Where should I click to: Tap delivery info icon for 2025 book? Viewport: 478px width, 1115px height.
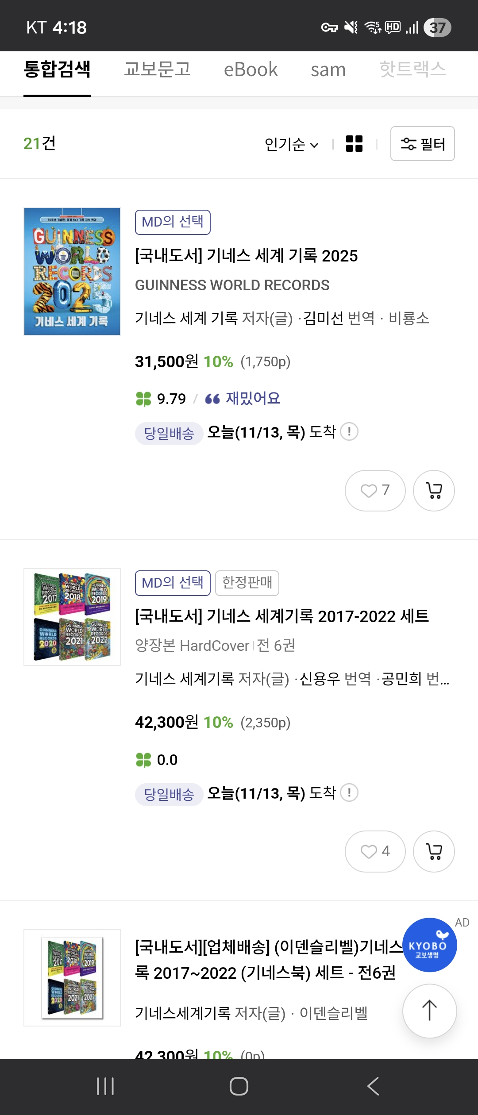pos(349,431)
